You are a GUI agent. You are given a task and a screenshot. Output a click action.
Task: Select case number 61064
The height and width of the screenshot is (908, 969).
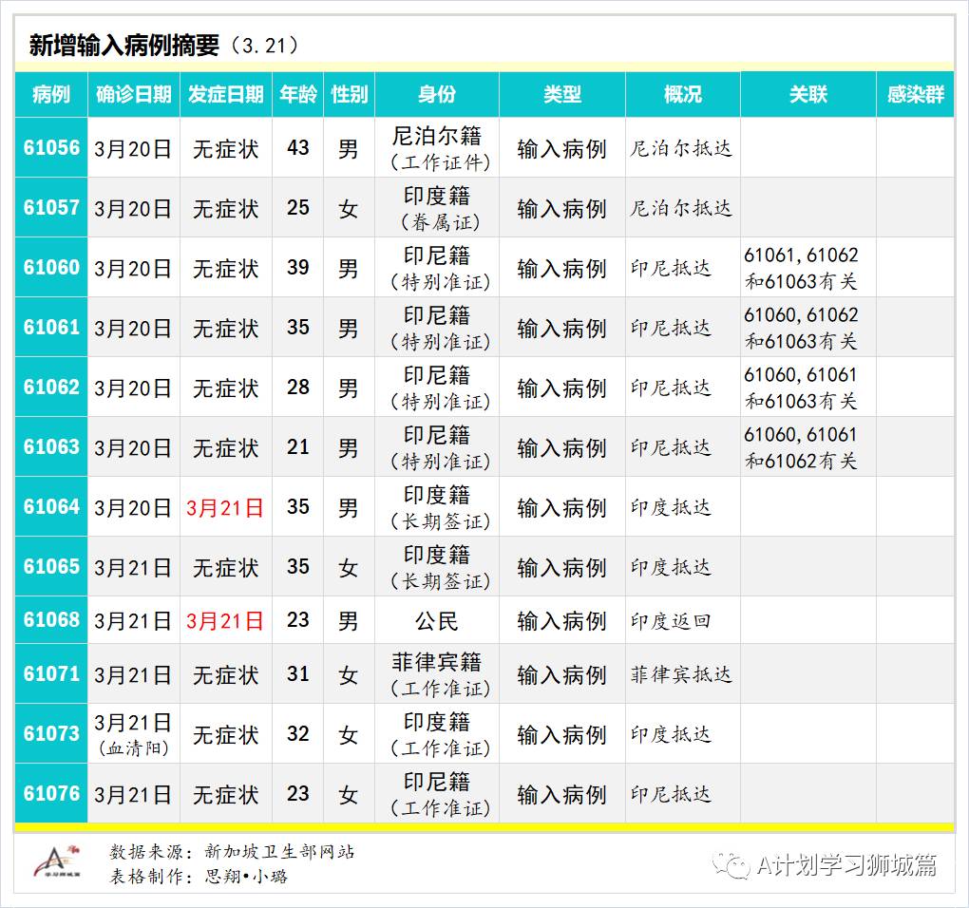click(x=49, y=507)
